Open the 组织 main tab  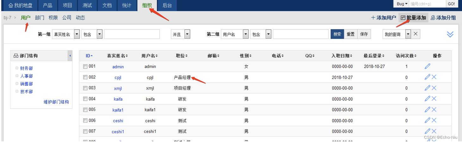(x=147, y=5)
